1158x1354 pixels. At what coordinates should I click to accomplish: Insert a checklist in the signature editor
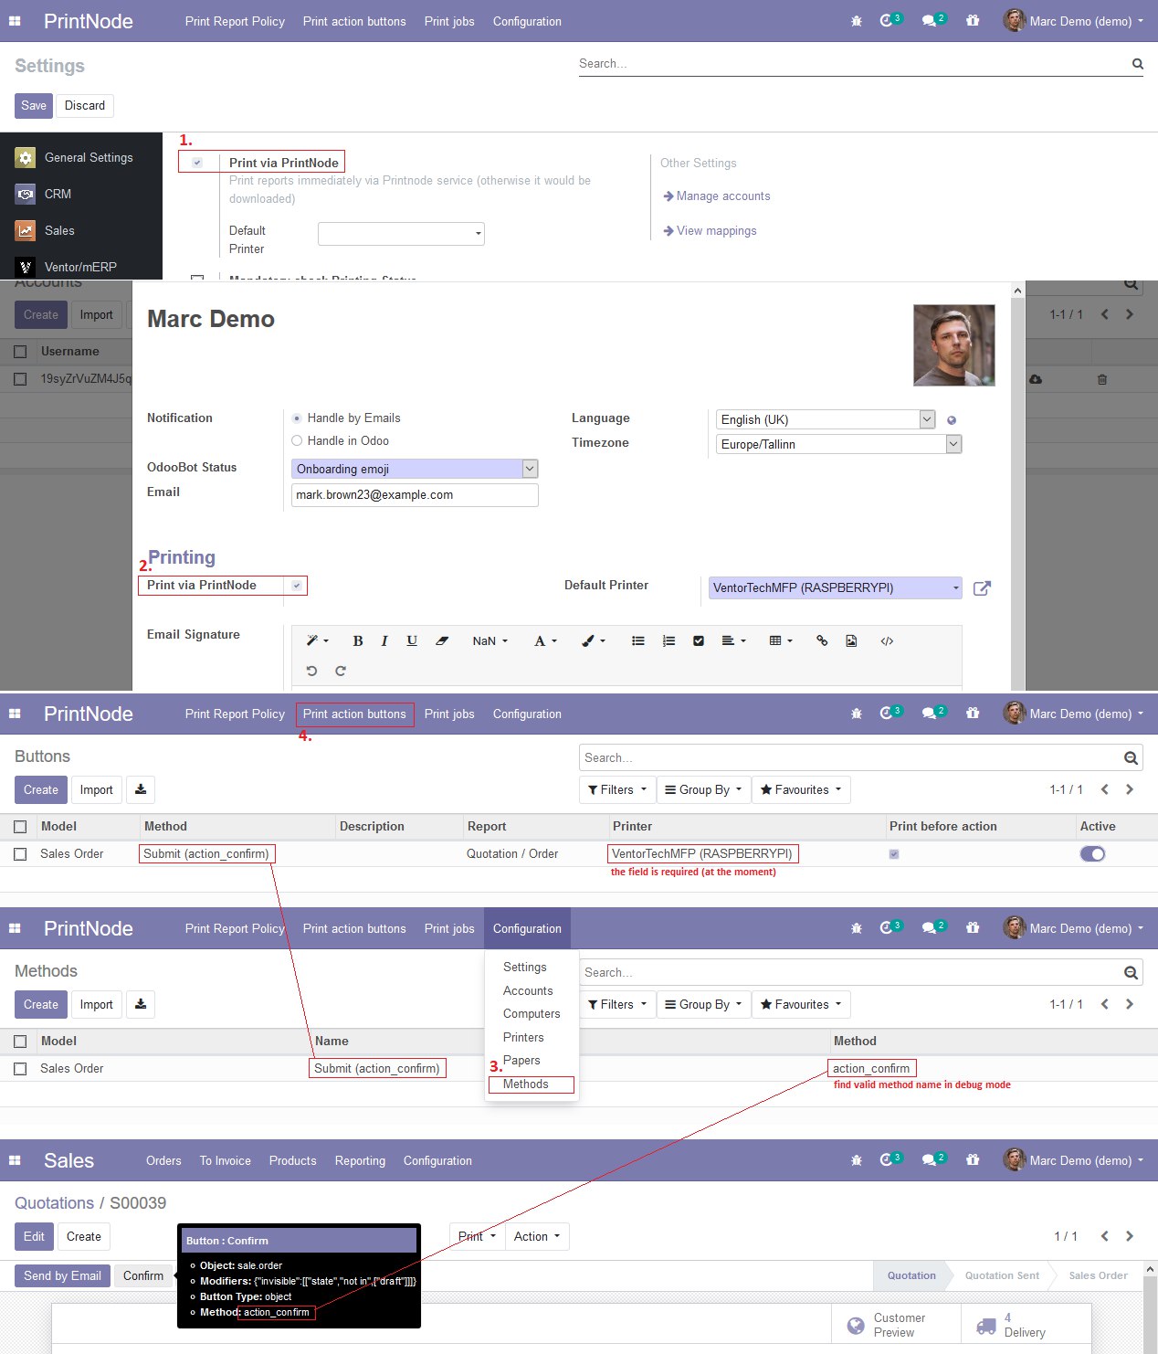pyautogui.click(x=699, y=641)
